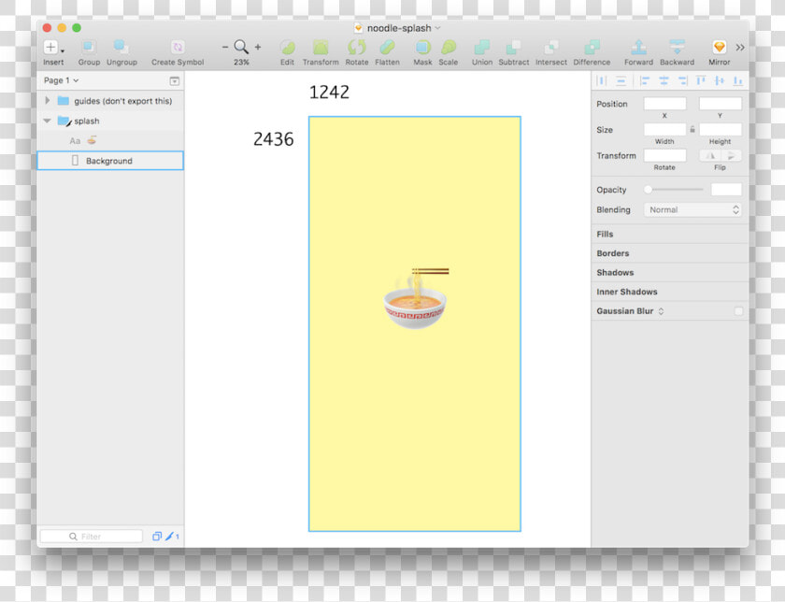Click the Height size field
Image resolution: width=785 pixels, height=602 pixels.
pyautogui.click(x=720, y=130)
